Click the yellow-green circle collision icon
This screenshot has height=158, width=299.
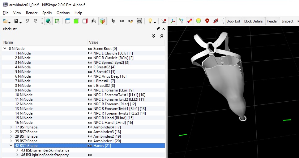point(199,21)
